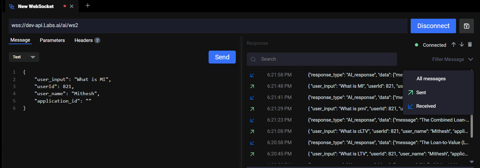Filter by Sent messages
The image size is (480, 168).
coord(421,93)
